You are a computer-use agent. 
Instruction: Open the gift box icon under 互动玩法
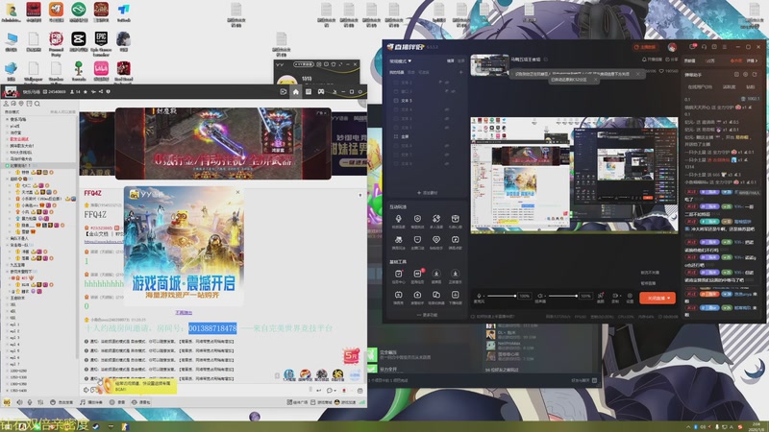(455, 220)
